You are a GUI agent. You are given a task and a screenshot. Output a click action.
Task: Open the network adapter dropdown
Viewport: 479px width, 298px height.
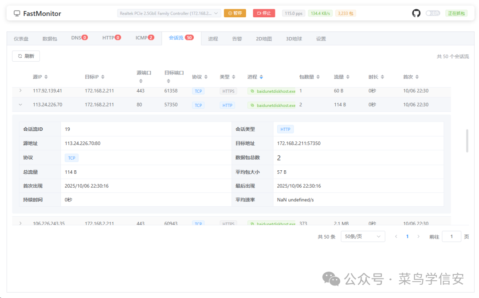[169, 13]
